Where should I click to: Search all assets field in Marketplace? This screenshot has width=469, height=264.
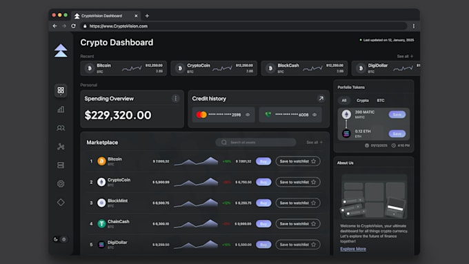(256, 142)
